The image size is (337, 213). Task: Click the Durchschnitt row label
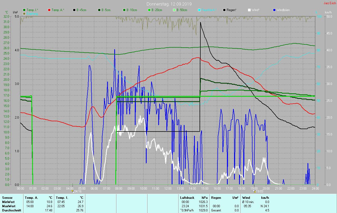(x=11, y=210)
